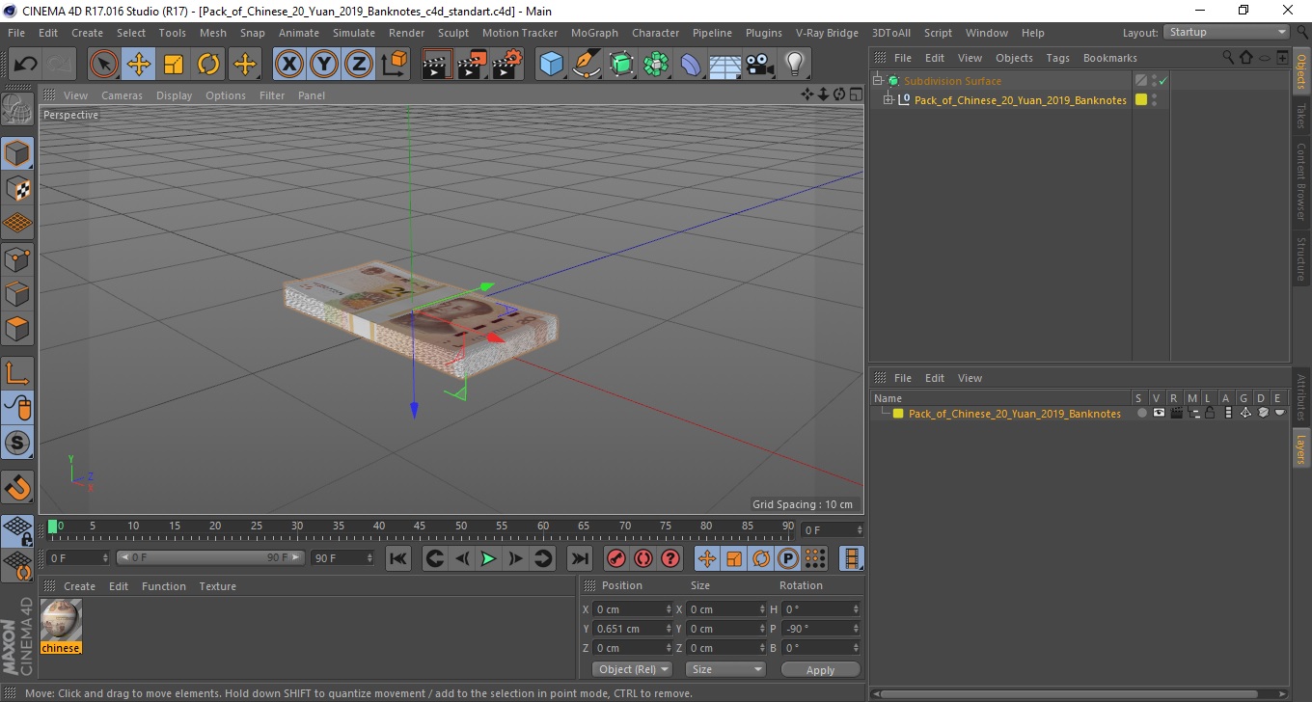
Task: Activate the Scale tool
Action: (x=174, y=65)
